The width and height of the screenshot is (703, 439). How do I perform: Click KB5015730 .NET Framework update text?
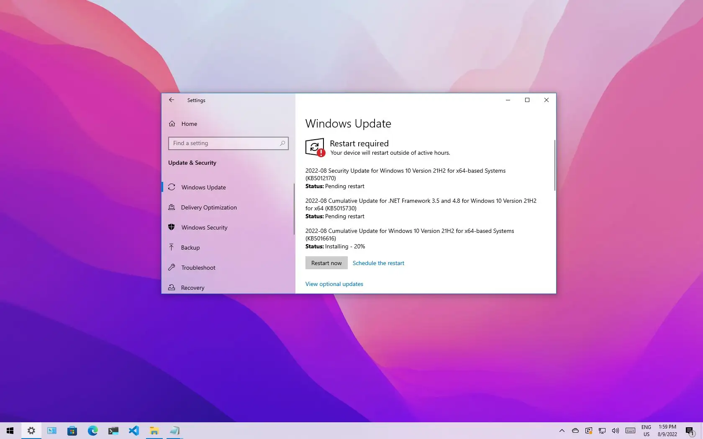click(421, 204)
